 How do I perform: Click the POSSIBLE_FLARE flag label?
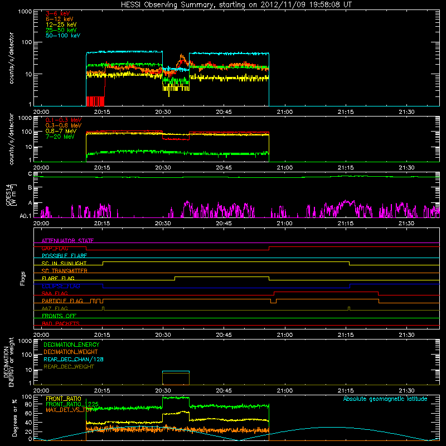tap(64, 256)
